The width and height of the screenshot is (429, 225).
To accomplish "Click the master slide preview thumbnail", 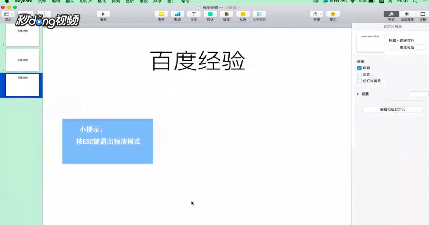I will tap(370, 43).
